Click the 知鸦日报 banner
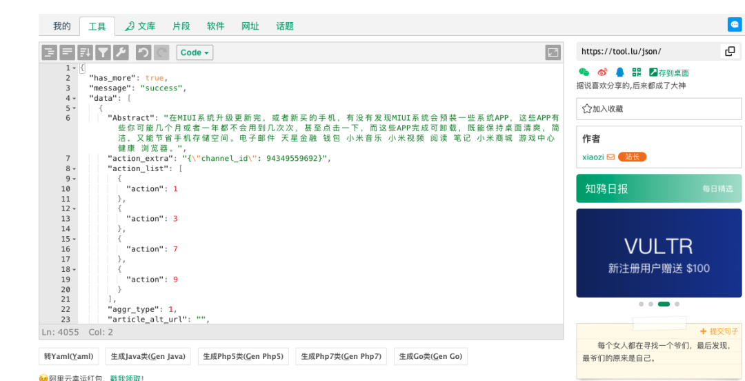Screen dimensions: 745x381 coord(659,189)
